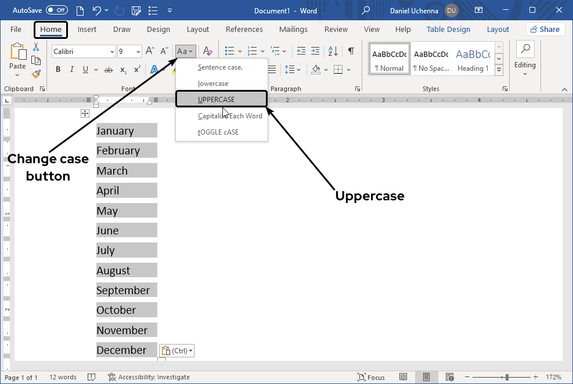
Task: Click Accessibility: Investigate in status bar
Action: [149, 377]
